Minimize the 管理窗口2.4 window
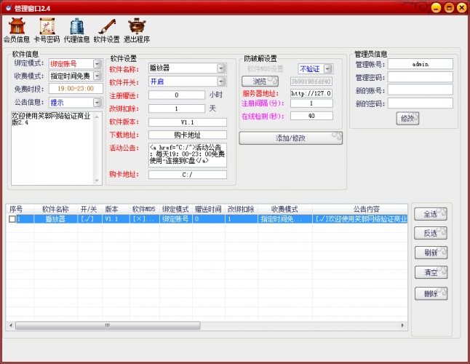Screen dimensions: 470x364 435,7
